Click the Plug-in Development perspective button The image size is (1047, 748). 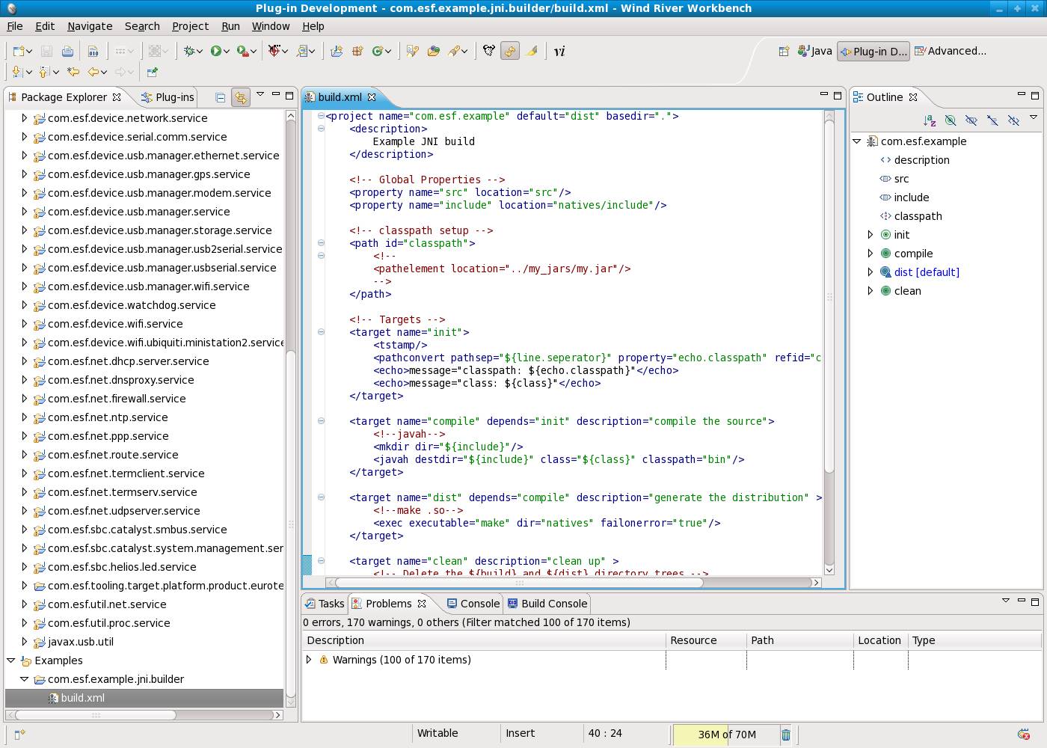pos(873,51)
